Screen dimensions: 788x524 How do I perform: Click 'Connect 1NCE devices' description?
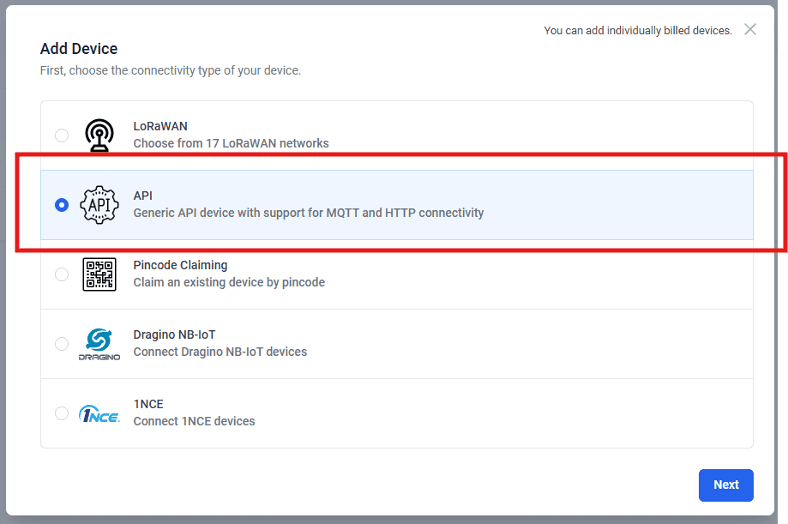tap(194, 421)
